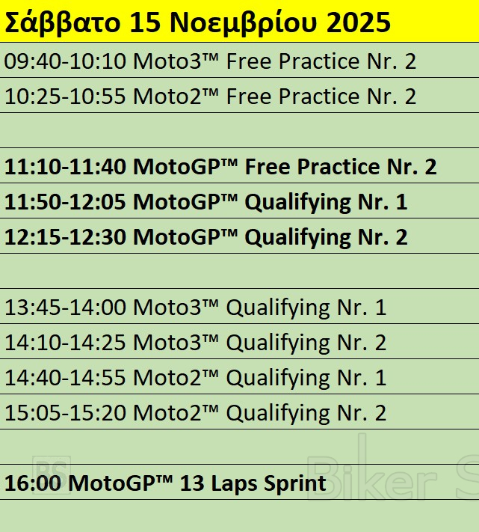The width and height of the screenshot is (479, 532).
Task: Click the Moto3 Qualifying Nr. 1 row
Action: (195, 308)
